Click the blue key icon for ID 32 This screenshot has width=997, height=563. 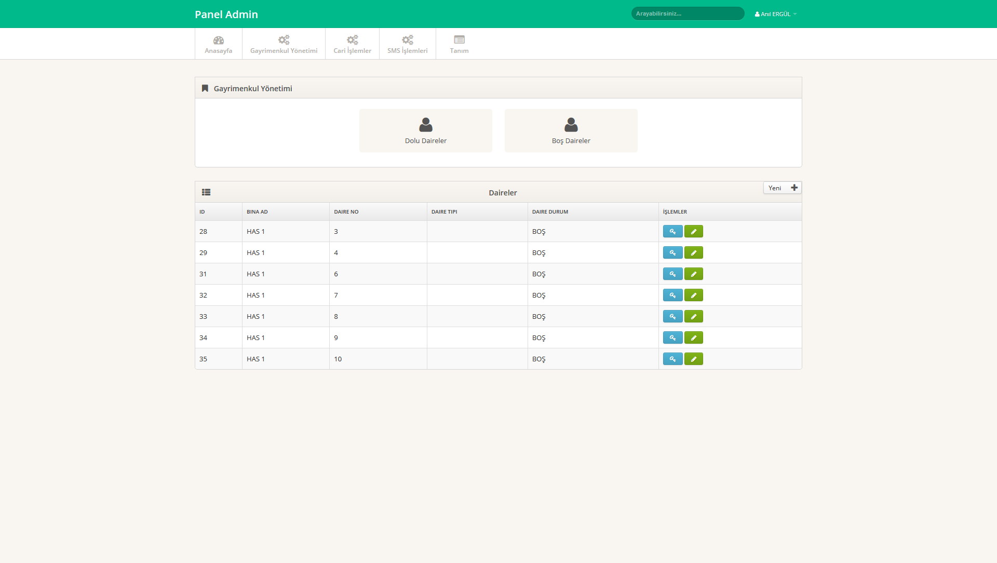click(672, 295)
